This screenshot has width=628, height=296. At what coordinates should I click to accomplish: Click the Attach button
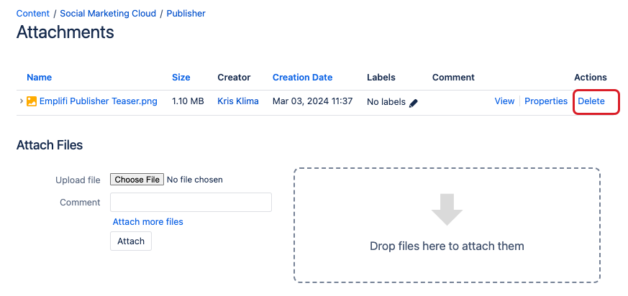(131, 241)
